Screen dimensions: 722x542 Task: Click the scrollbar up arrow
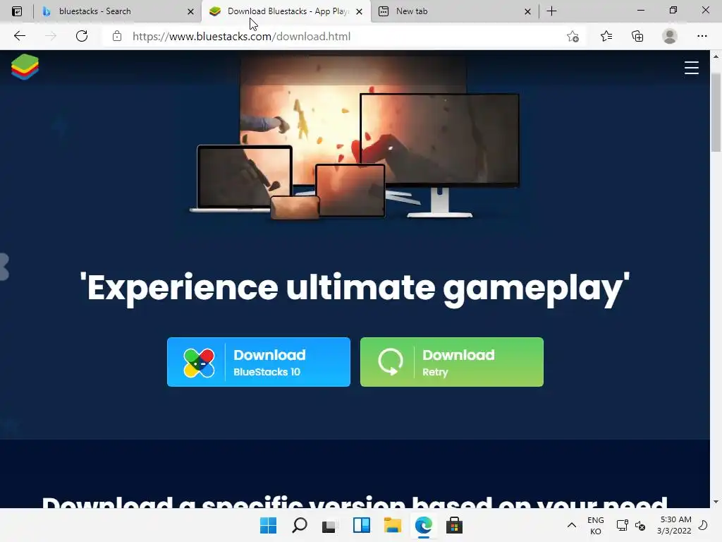pyautogui.click(x=716, y=56)
